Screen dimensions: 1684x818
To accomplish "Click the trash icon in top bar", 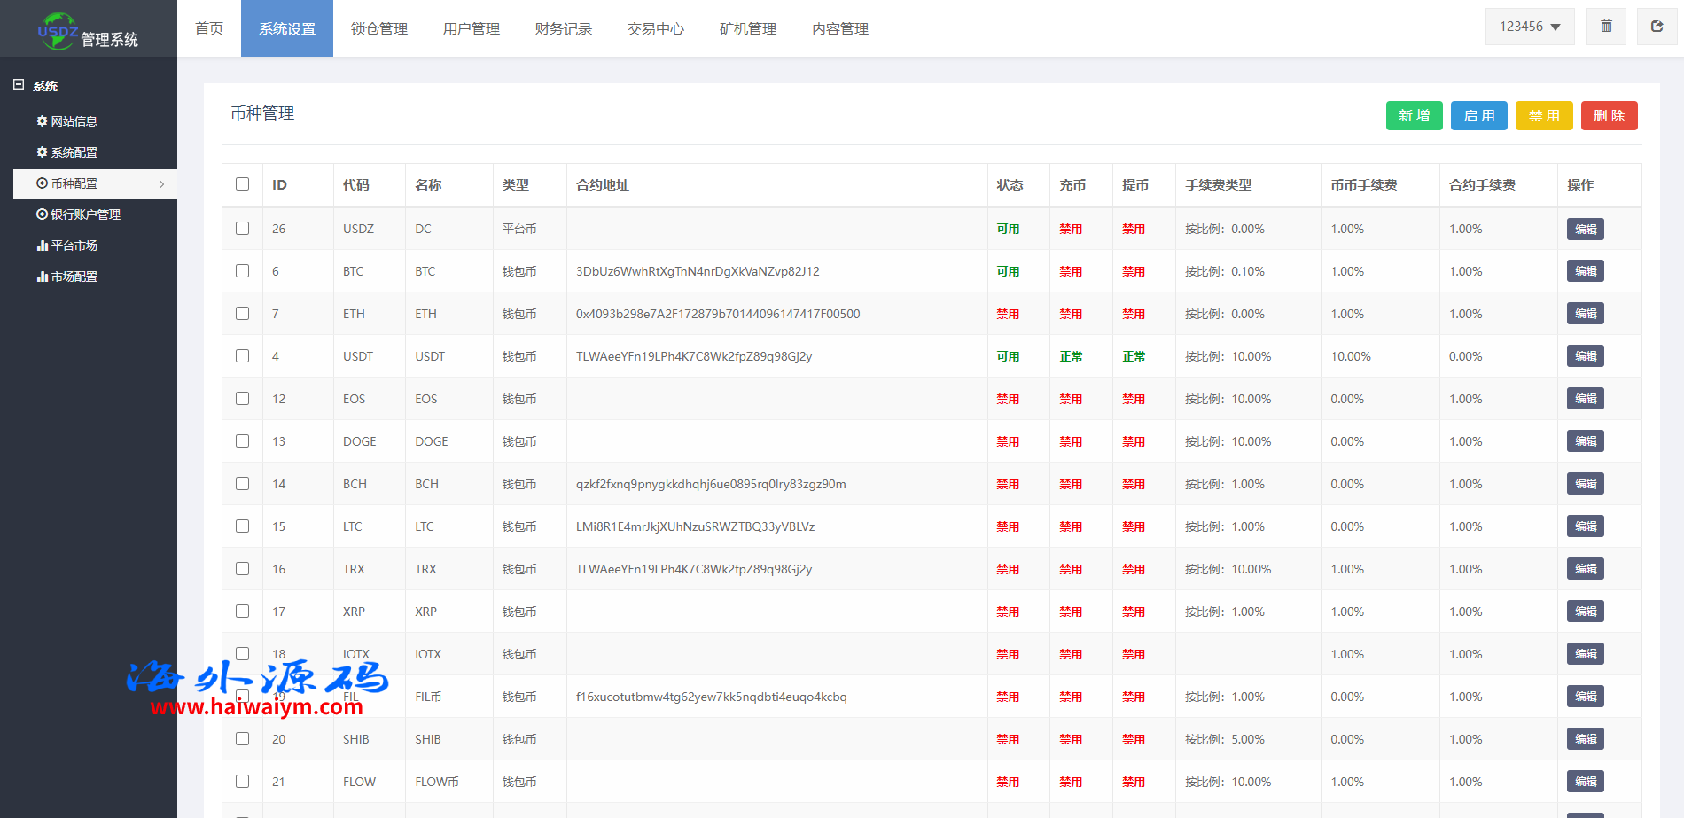I will click(x=1606, y=27).
